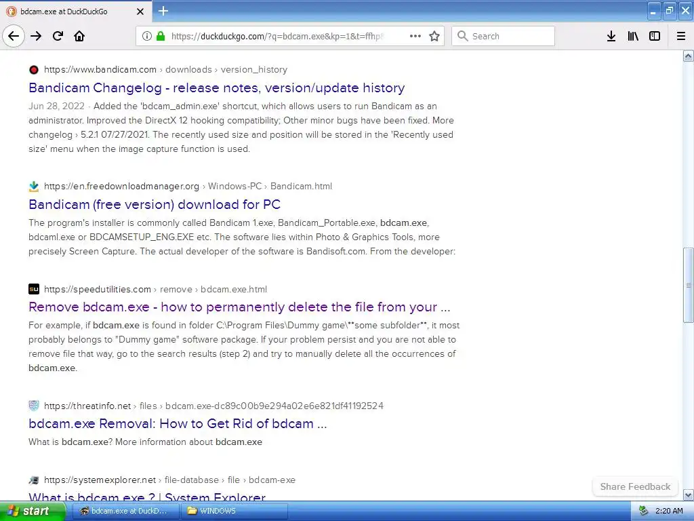Open a new tab with plus button
Screen dimensions: 694x521
(163, 11)
